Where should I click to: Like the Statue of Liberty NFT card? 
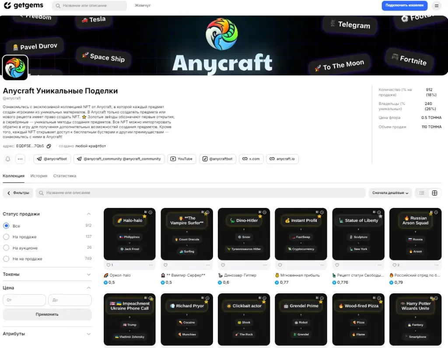click(337, 265)
